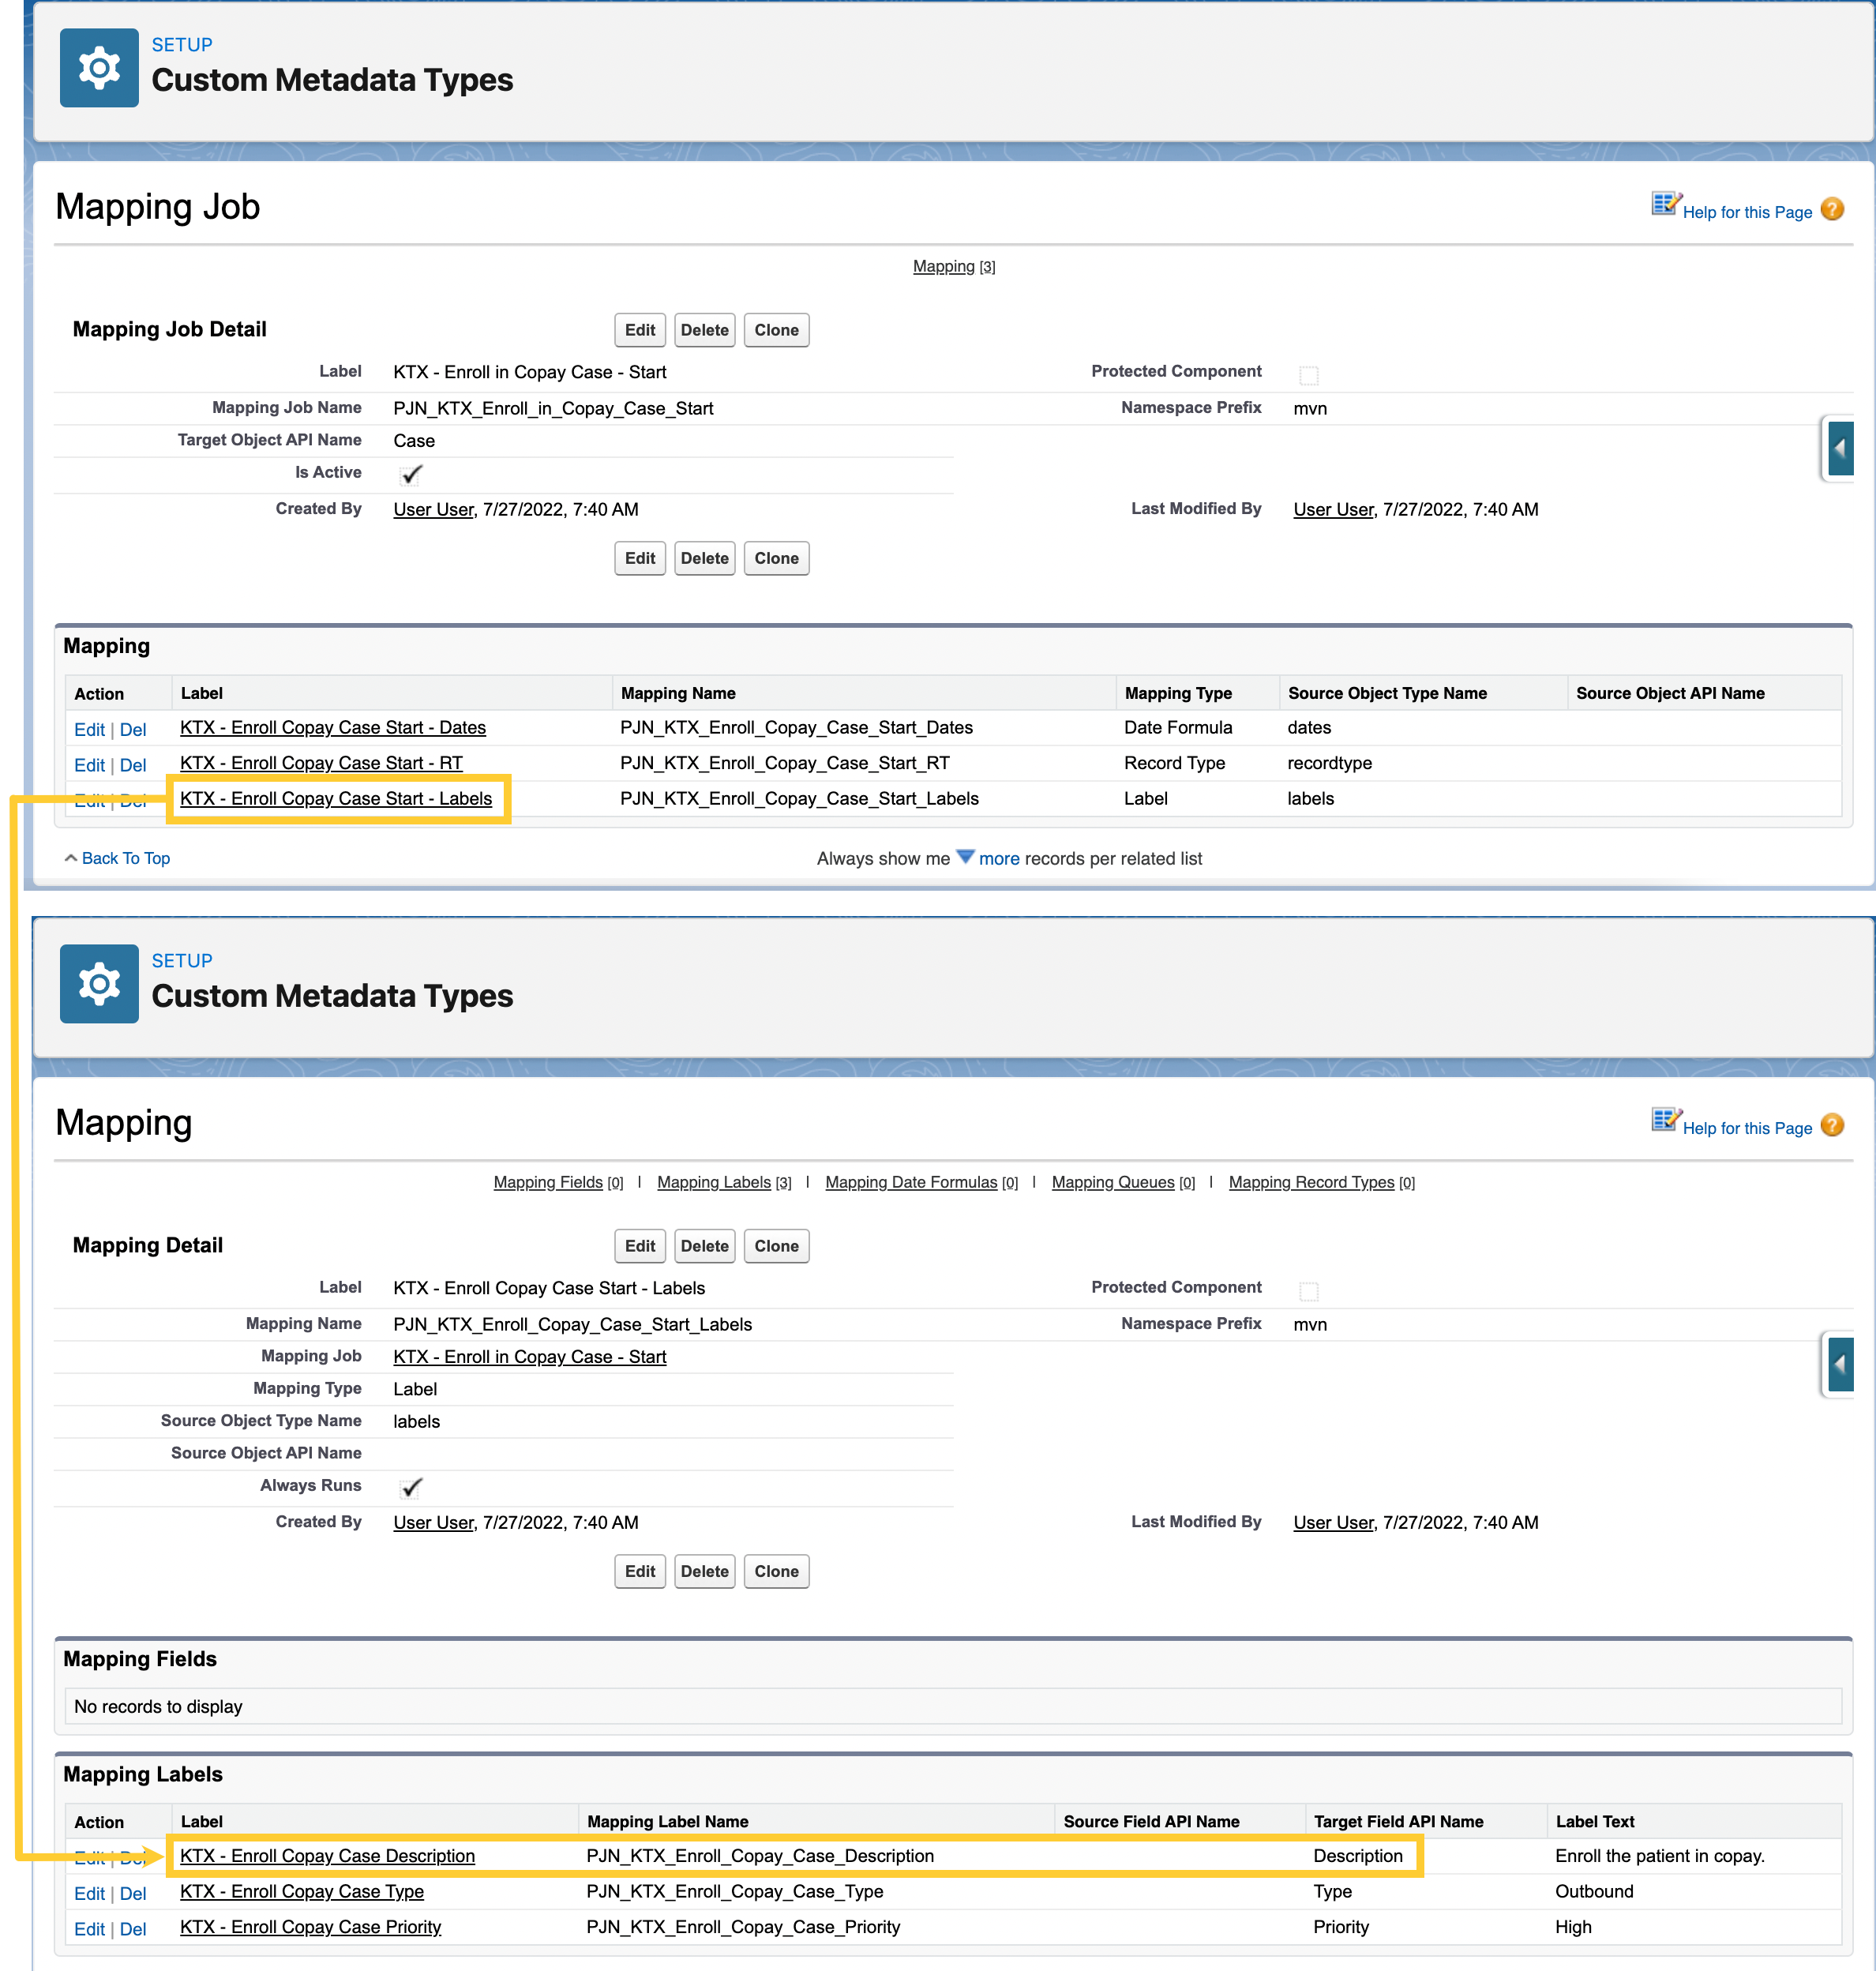1876x1971 pixels.
Task: Click the more records per list link
Action: 999,858
